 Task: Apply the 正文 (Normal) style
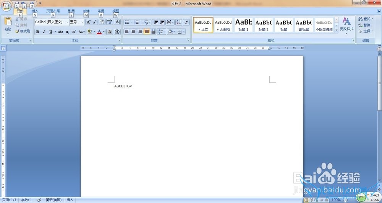tap(203, 25)
